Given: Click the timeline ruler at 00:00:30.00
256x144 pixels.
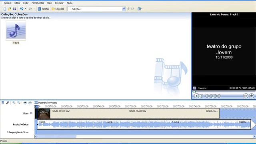Looking at the screenshot, I should tap(83, 106).
